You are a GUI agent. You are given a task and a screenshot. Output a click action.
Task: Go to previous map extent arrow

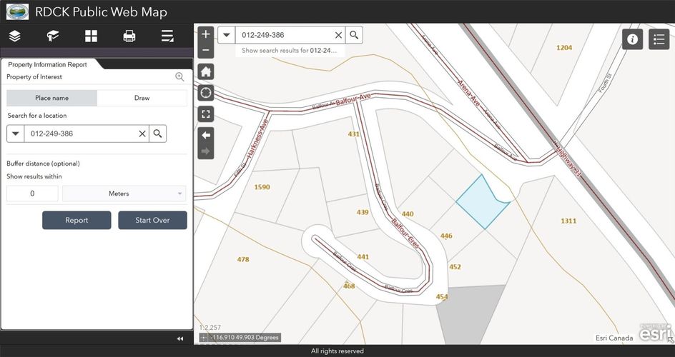(206, 135)
